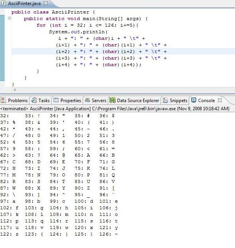The image size is (235, 248).
Task: Click the Snippets view icon
Action: [x=165, y=101]
